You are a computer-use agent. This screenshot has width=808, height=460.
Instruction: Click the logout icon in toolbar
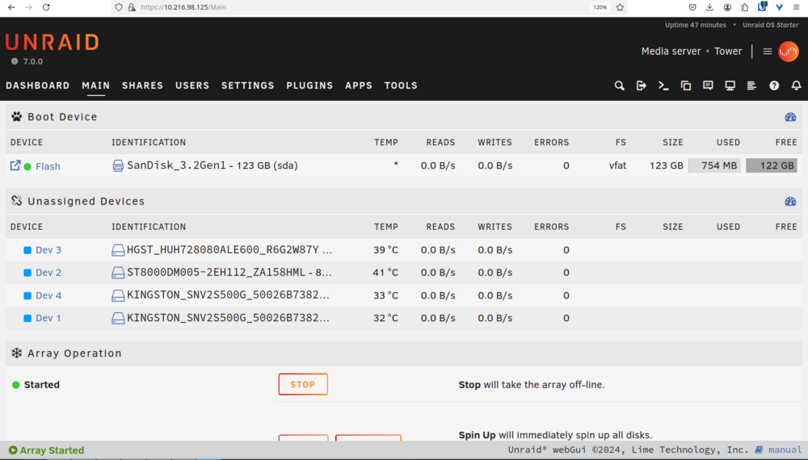641,86
